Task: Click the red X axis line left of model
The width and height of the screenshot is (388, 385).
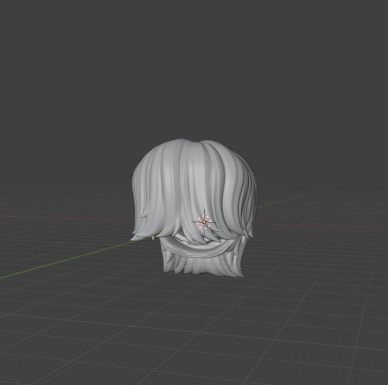Action: click(63, 216)
